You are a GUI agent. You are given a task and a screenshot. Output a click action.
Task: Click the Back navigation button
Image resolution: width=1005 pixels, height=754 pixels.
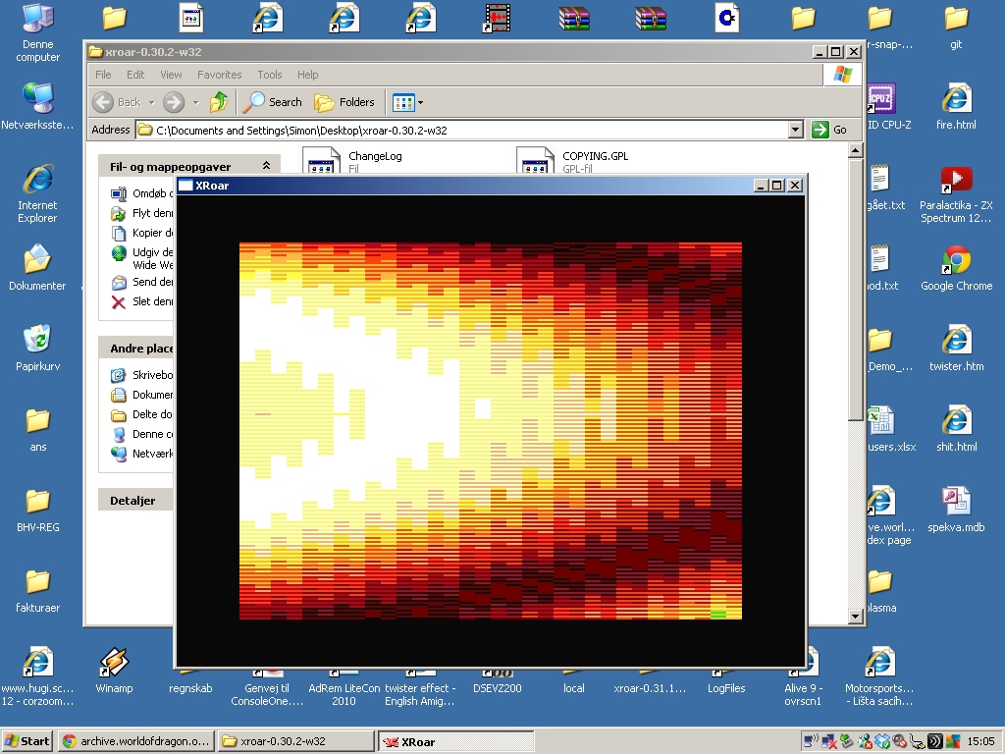click(118, 102)
